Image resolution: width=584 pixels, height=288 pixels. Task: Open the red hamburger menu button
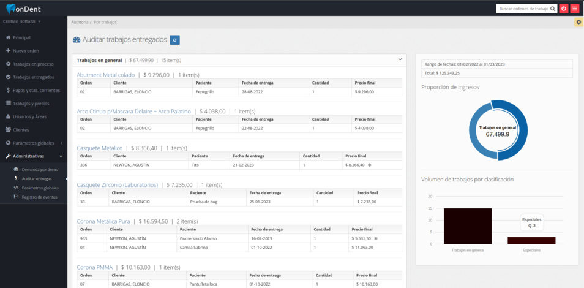(575, 9)
